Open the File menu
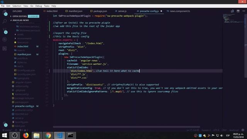Screen dimensions: 247x139 click(x=3, y=6)
